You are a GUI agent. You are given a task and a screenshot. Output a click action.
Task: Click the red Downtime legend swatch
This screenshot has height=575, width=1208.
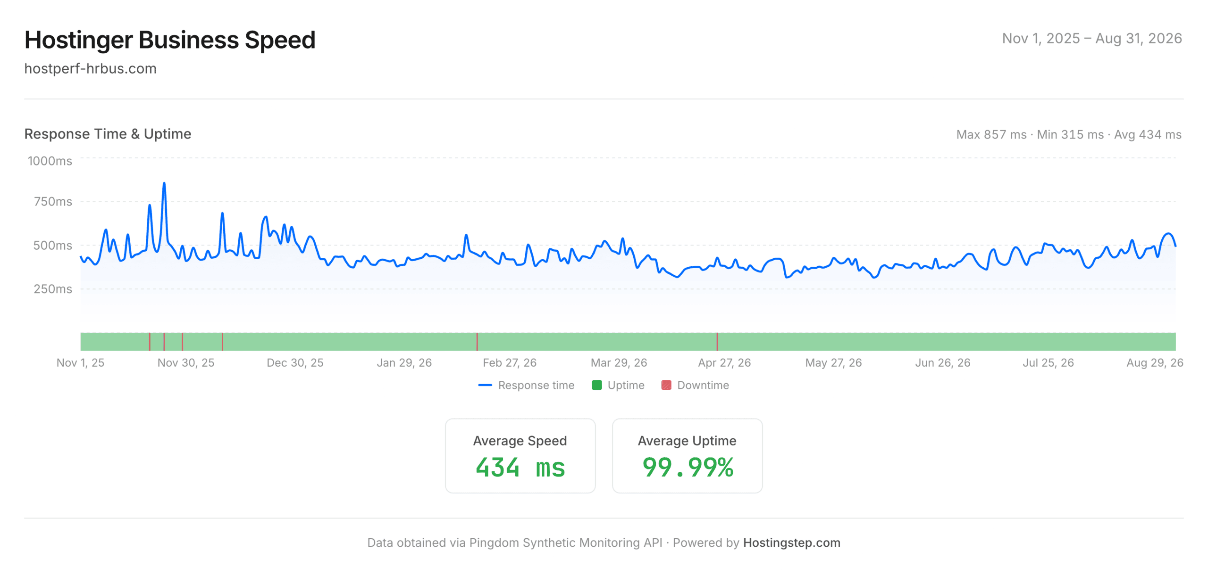[666, 385]
